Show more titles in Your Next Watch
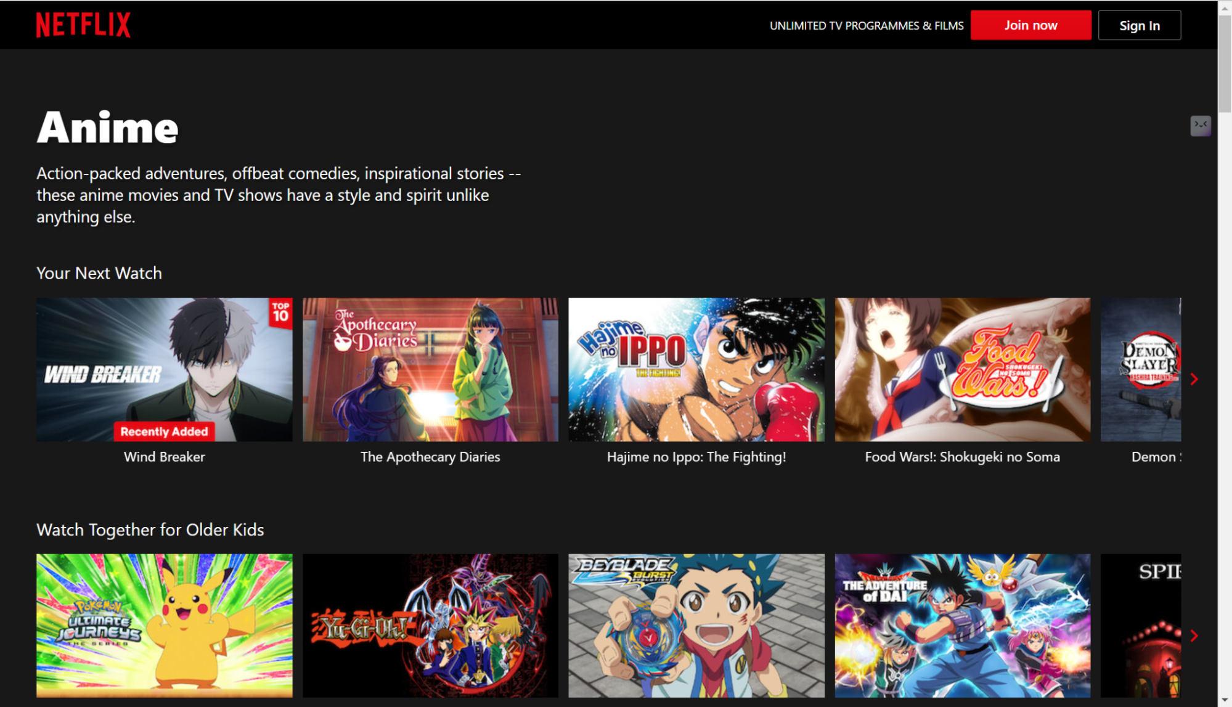The width and height of the screenshot is (1232, 707). (1194, 379)
